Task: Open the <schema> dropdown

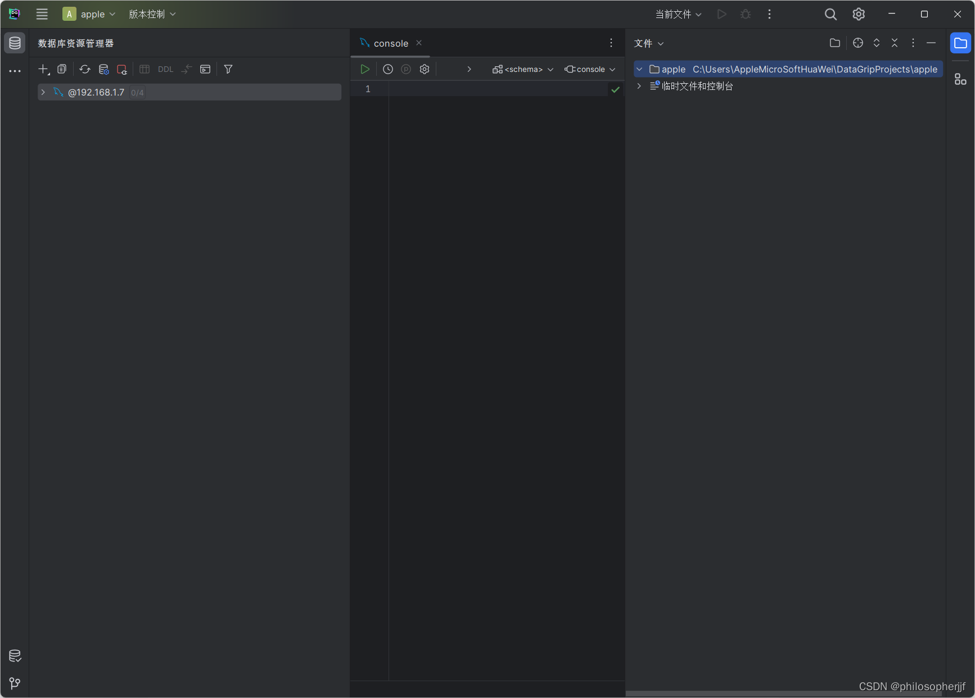Action: point(523,69)
